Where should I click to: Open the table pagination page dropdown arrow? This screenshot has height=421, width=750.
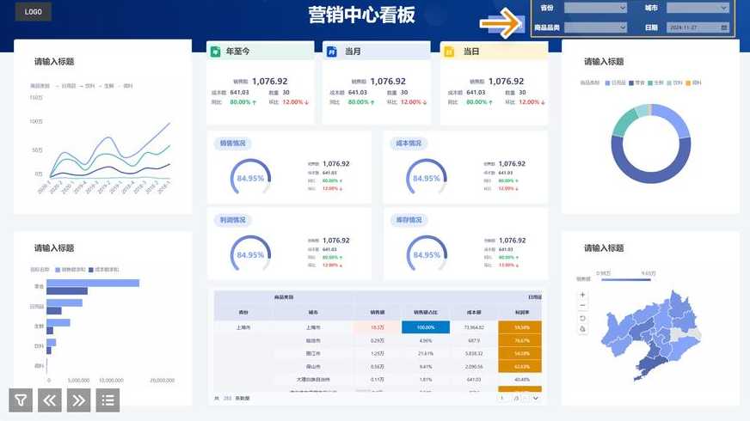point(536,398)
